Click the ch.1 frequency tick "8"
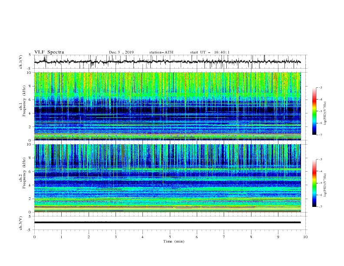 (30, 86)
